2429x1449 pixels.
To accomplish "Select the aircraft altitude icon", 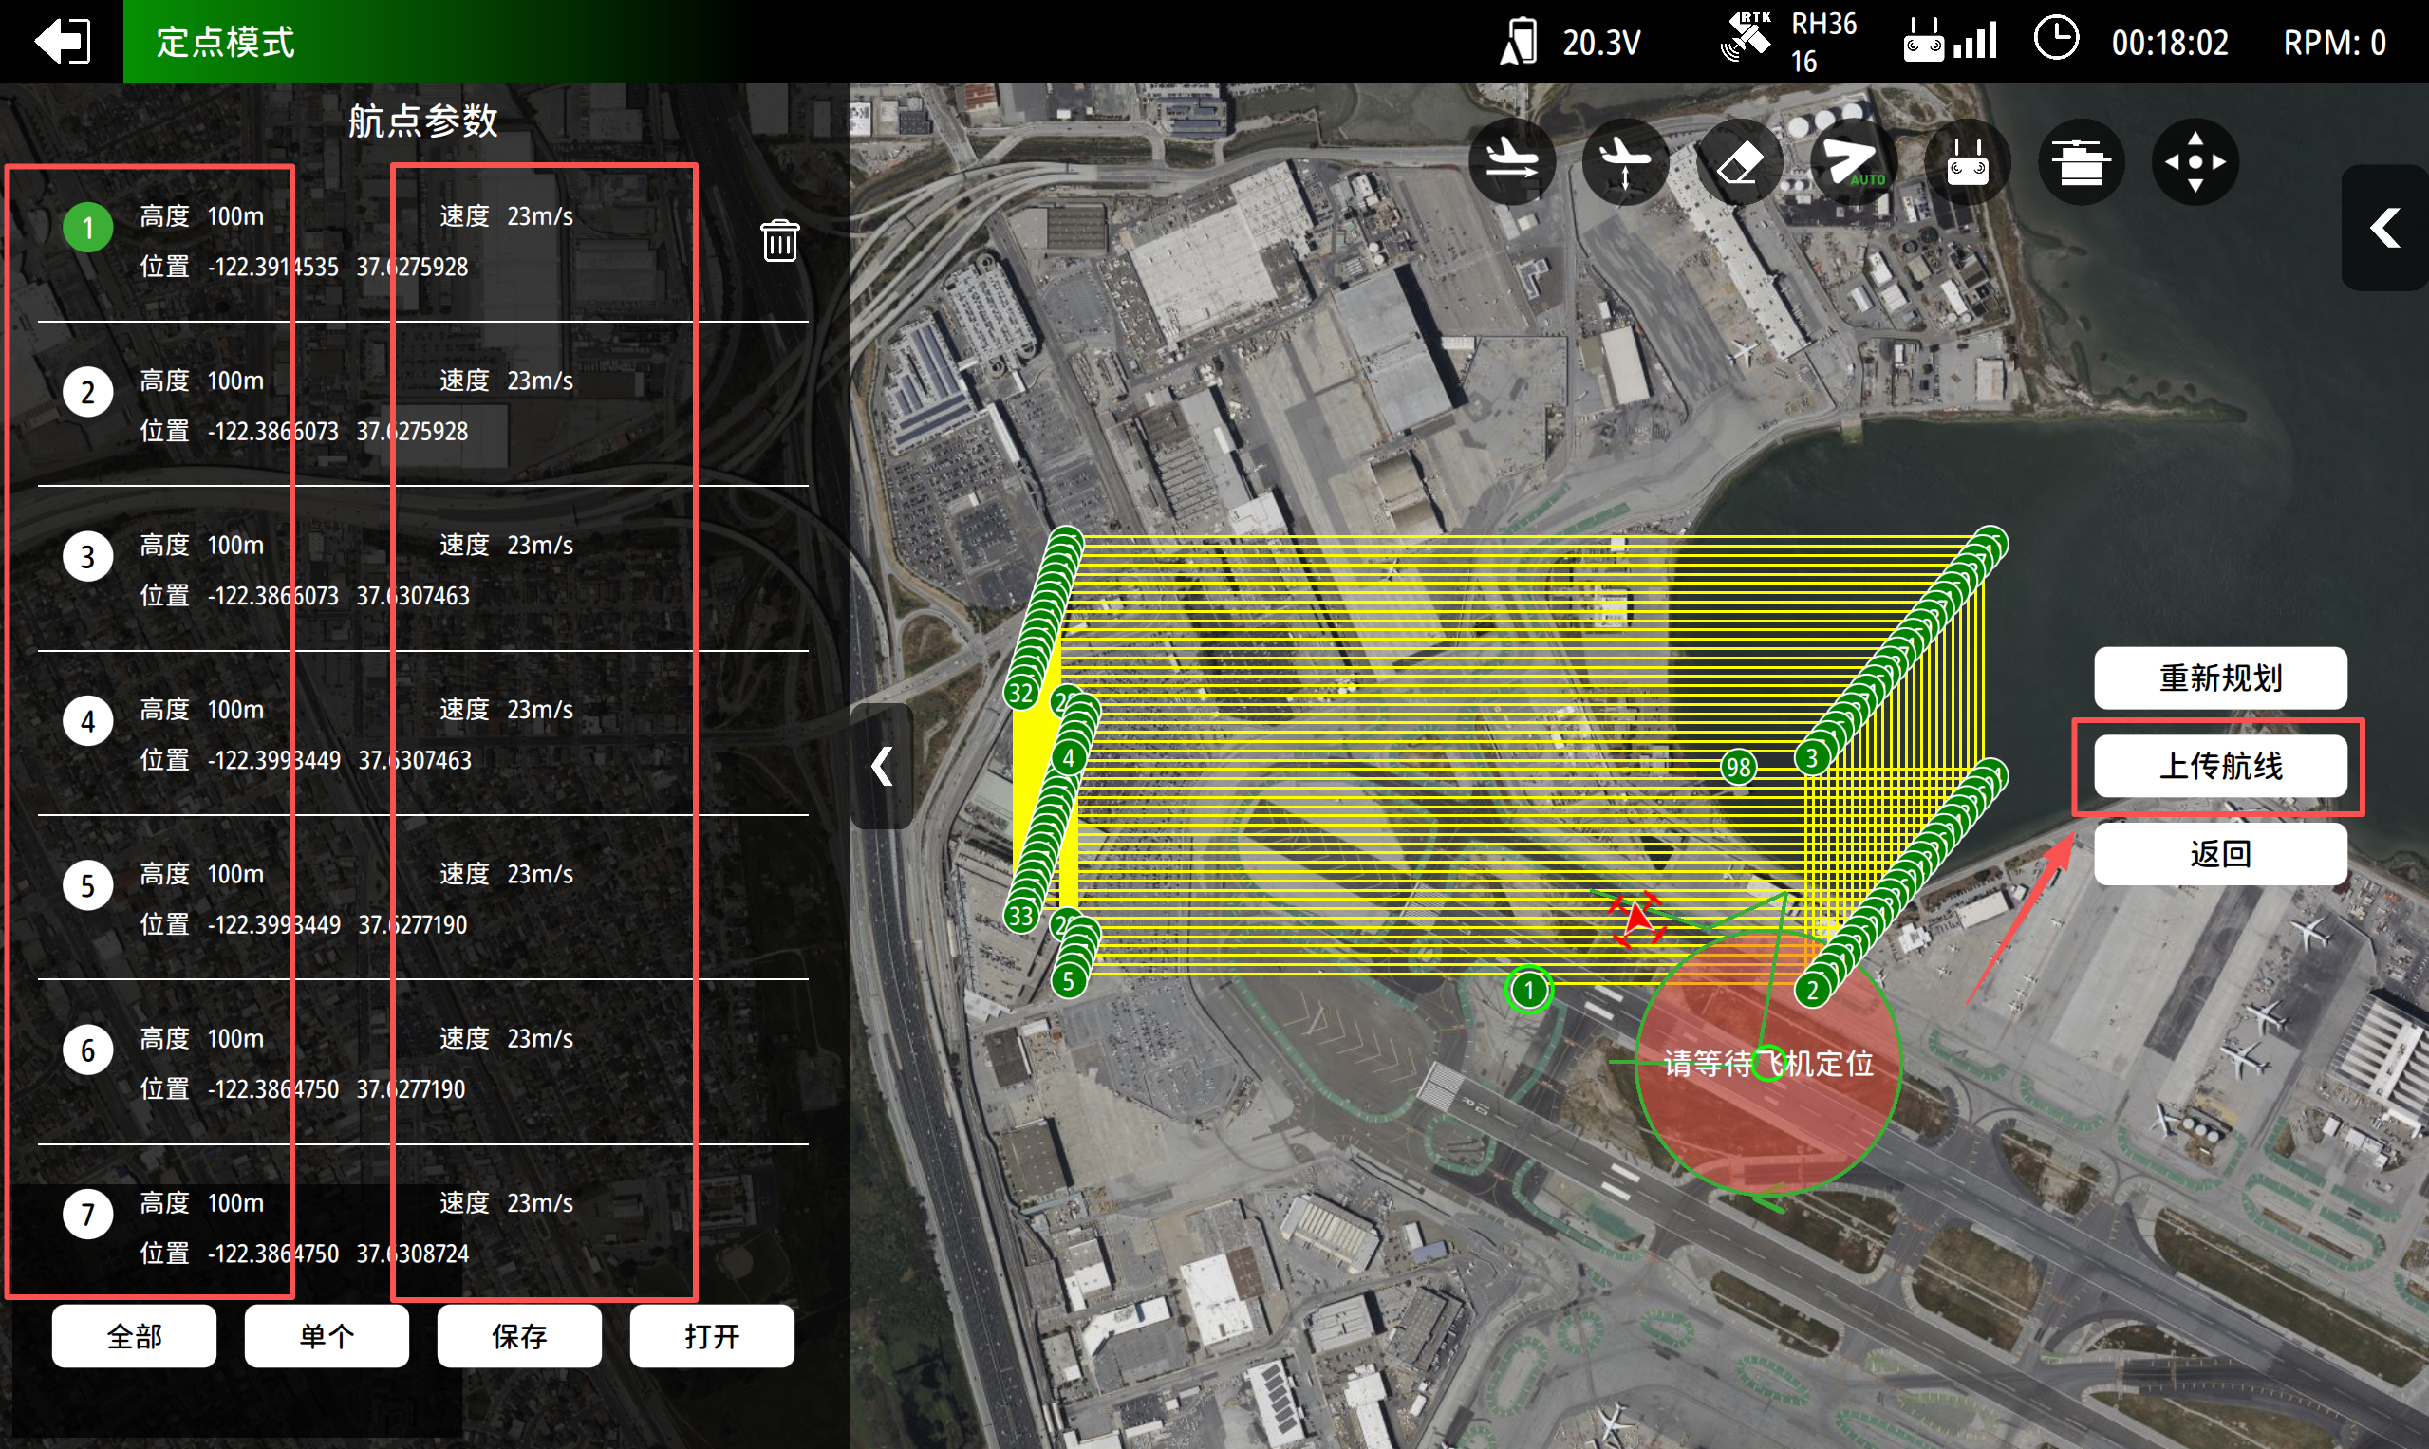I will point(1625,161).
